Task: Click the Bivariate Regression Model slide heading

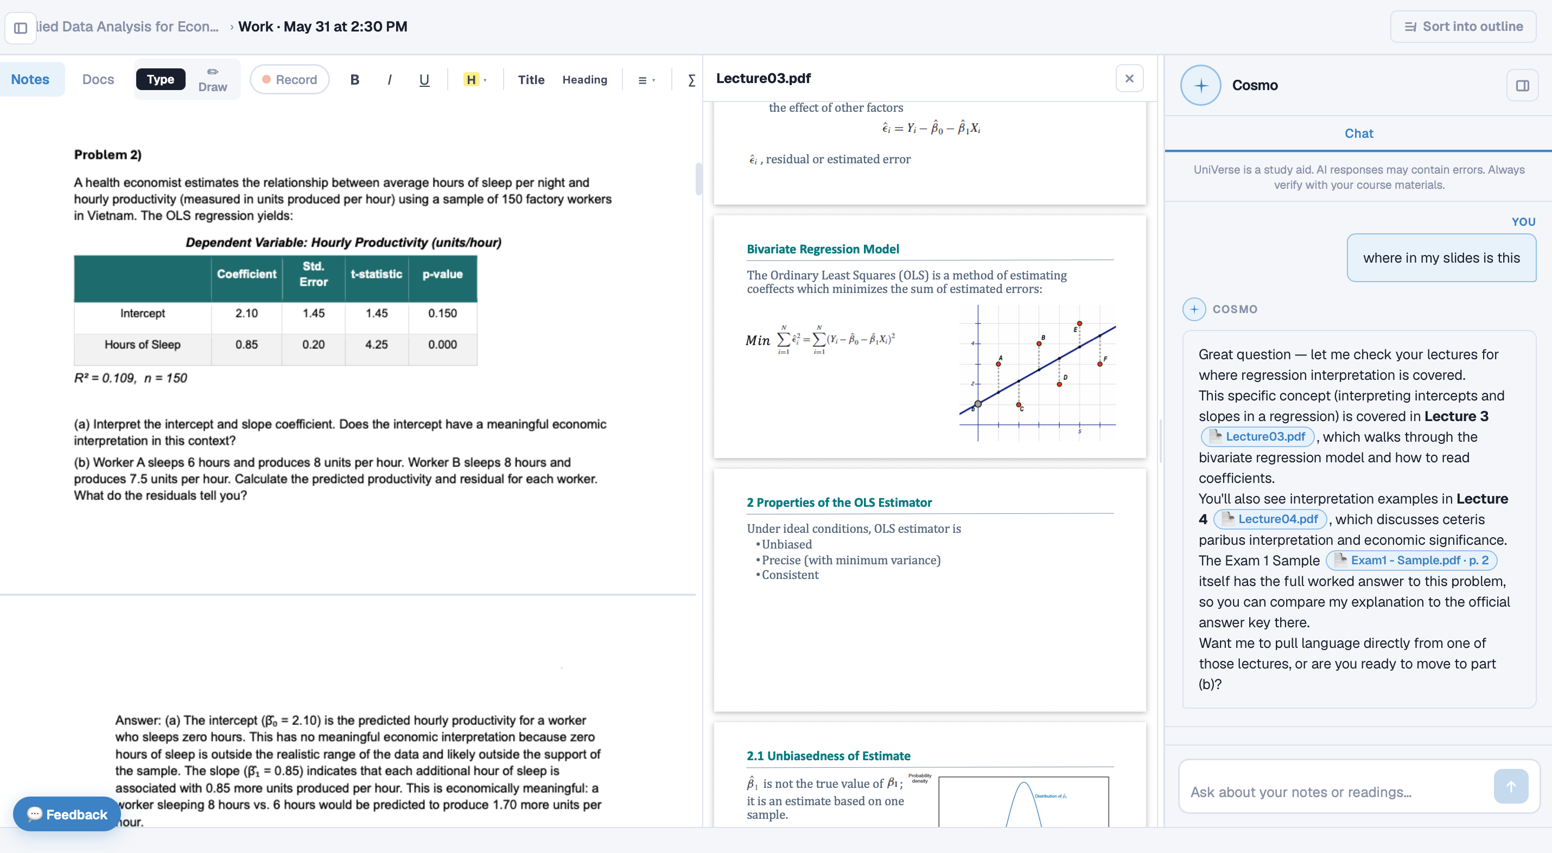Action: coord(822,249)
